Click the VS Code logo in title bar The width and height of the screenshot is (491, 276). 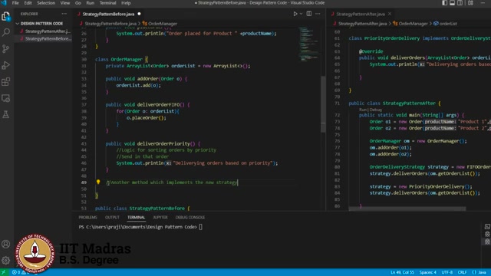click(x=4, y=3)
